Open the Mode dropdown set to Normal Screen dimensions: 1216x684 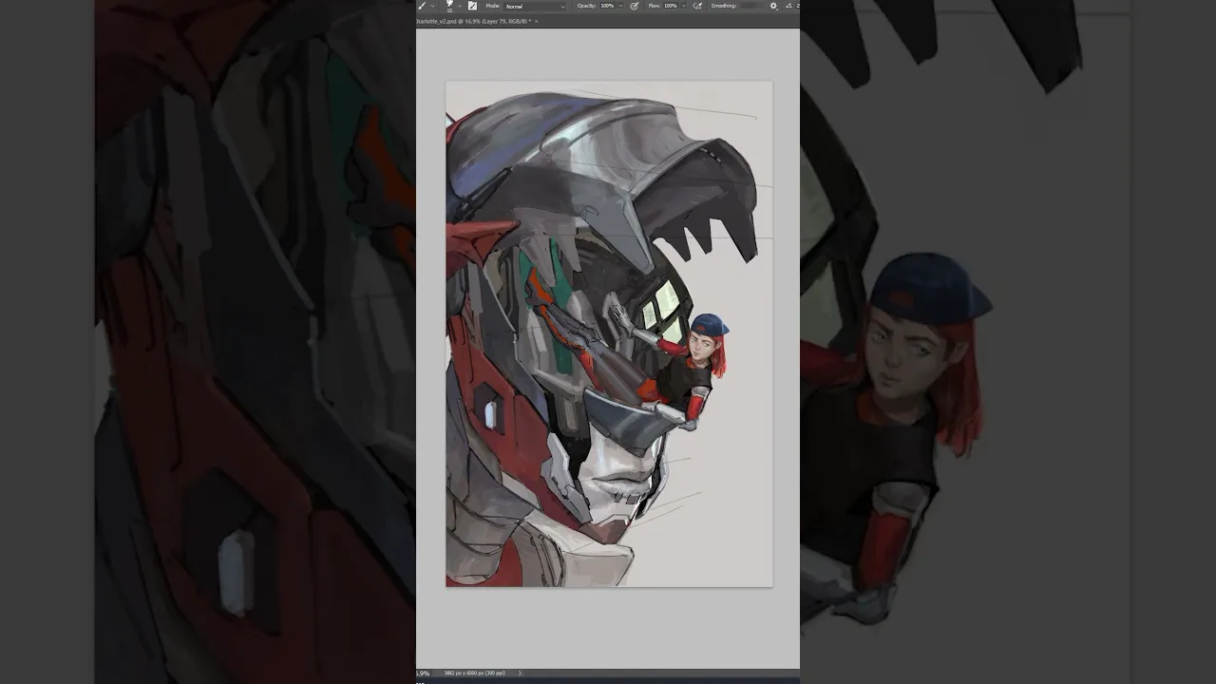pos(535,6)
